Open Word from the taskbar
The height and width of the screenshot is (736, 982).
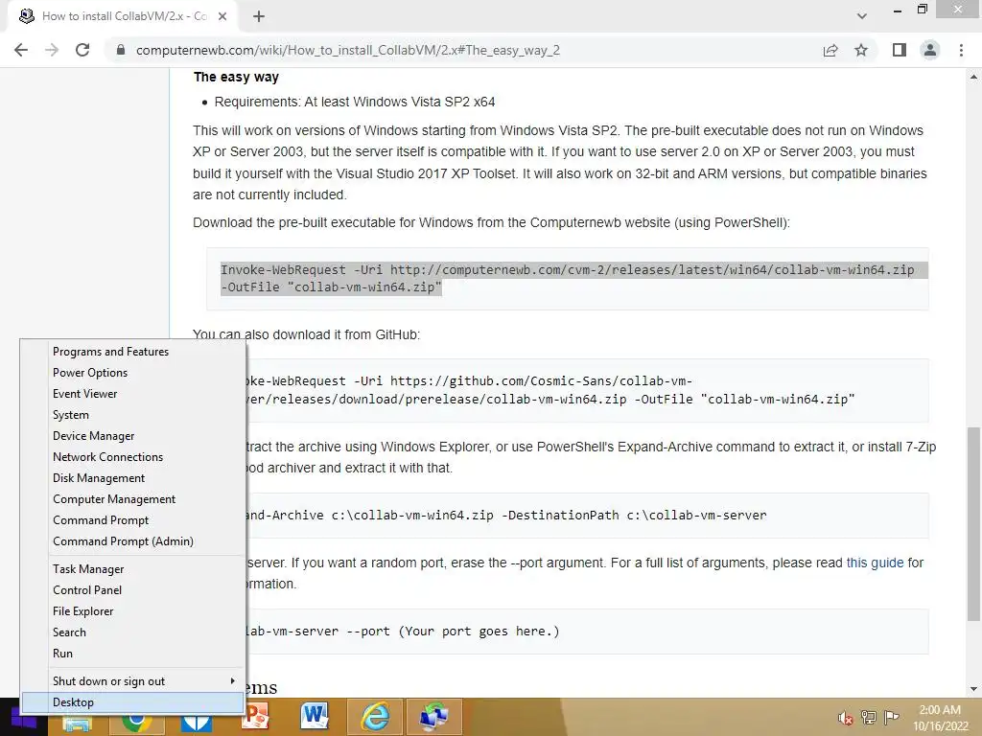coord(315,717)
